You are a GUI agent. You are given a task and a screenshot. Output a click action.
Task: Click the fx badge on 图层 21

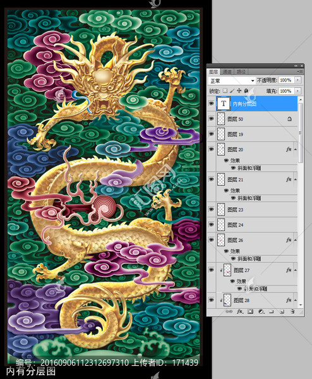pyautogui.click(x=289, y=179)
